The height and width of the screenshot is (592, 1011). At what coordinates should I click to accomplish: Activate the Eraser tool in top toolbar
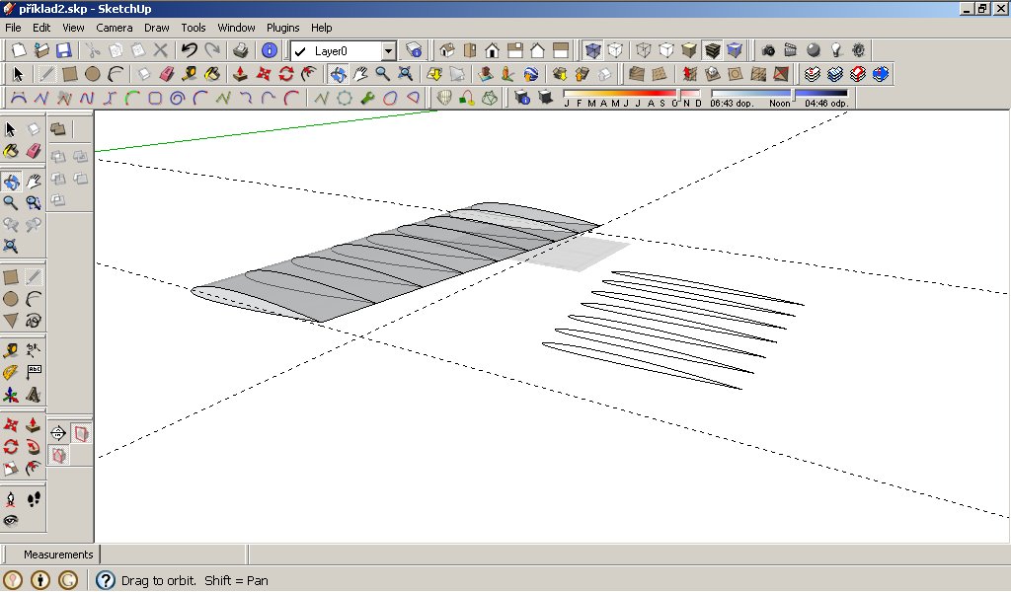coord(166,74)
